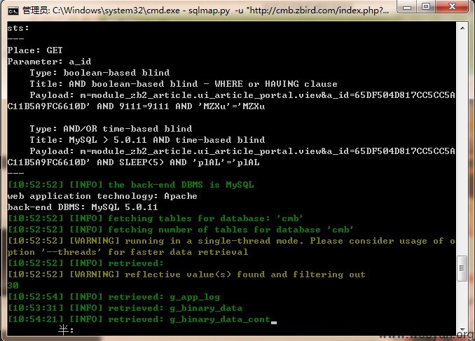Screen dimensions: 475x341
Task: Click the 'AND 9111=9111' payload line
Action: click(x=137, y=106)
